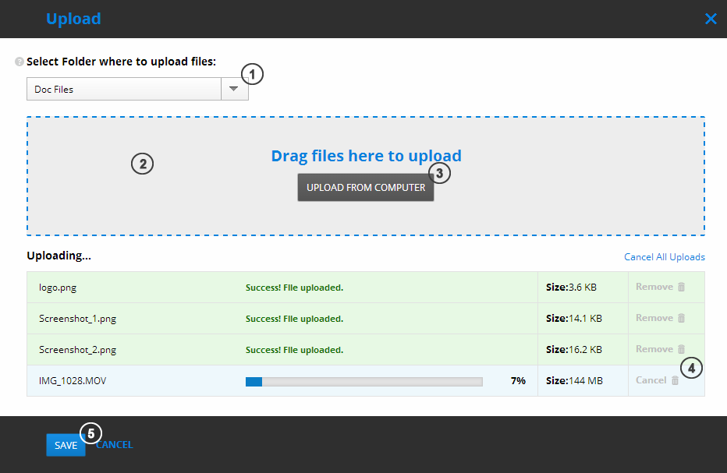Click Cancel next to Save
This screenshot has width=727, height=473.
coord(114,444)
